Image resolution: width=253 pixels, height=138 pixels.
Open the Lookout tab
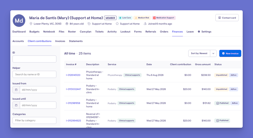pos(125,32)
